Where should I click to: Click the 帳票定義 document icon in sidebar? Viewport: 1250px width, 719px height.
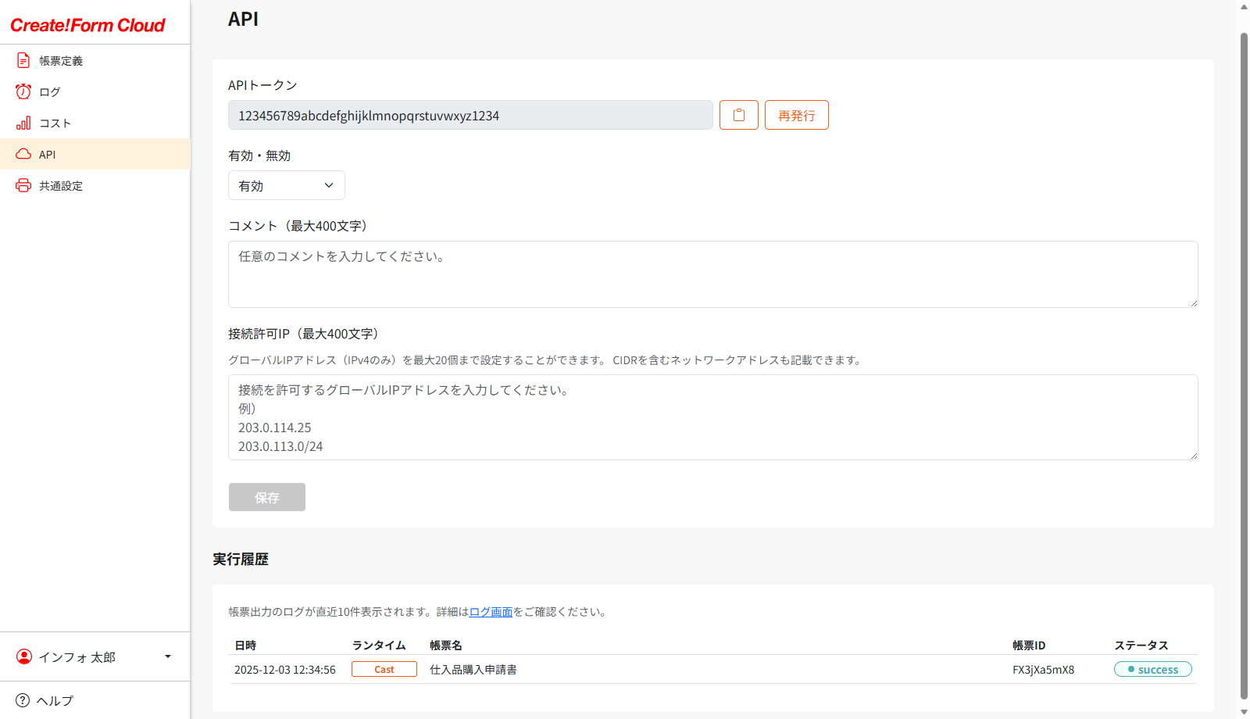point(23,60)
